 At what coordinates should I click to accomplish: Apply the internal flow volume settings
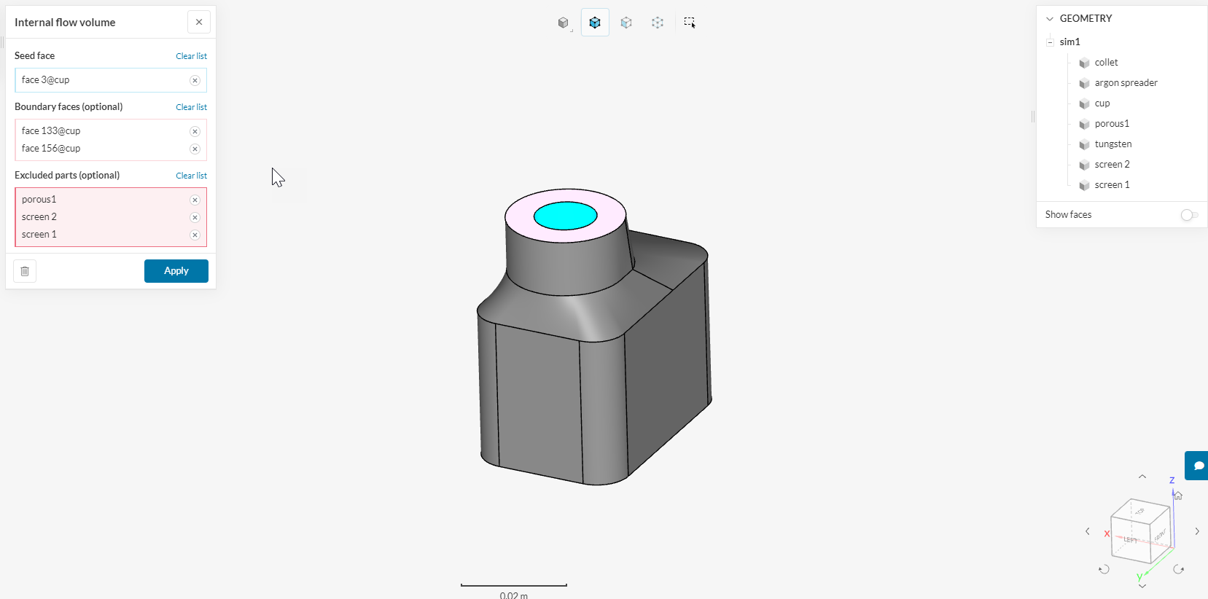[176, 271]
